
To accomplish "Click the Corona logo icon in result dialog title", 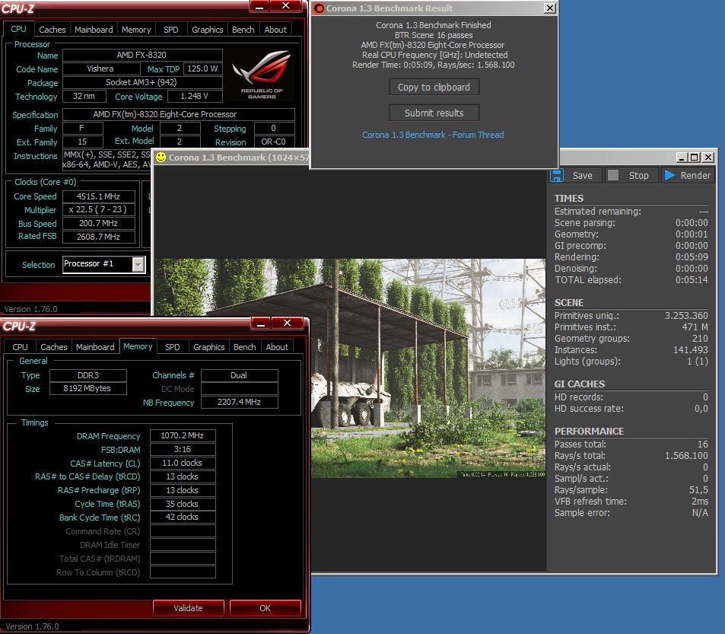I will pos(319,8).
